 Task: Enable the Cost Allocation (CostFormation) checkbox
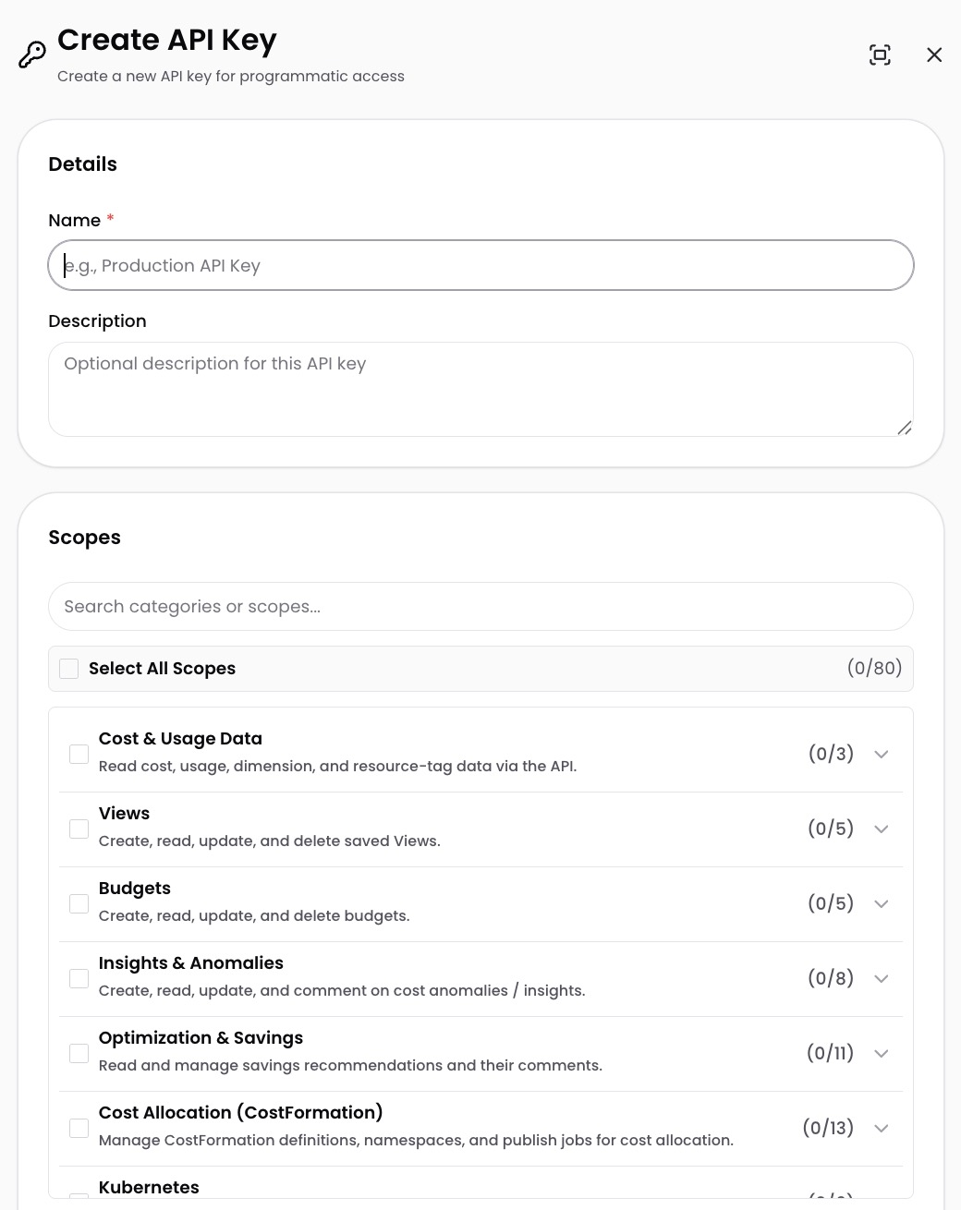click(79, 1129)
